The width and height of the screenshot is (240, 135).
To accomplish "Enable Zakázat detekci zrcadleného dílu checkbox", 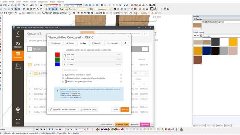I will point(63,78).
